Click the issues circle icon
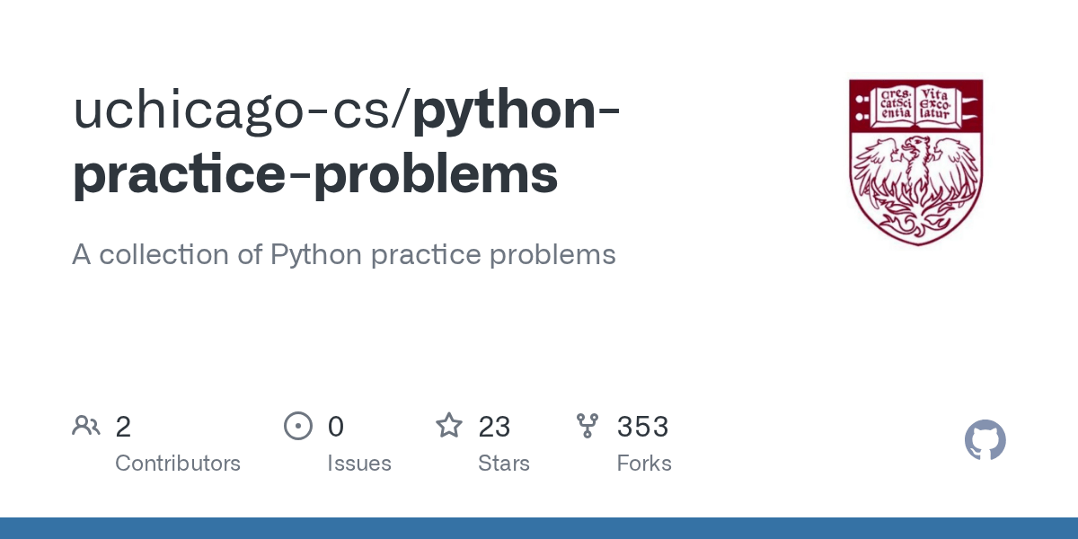Image resolution: width=1078 pixels, height=539 pixels. (x=298, y=426)
